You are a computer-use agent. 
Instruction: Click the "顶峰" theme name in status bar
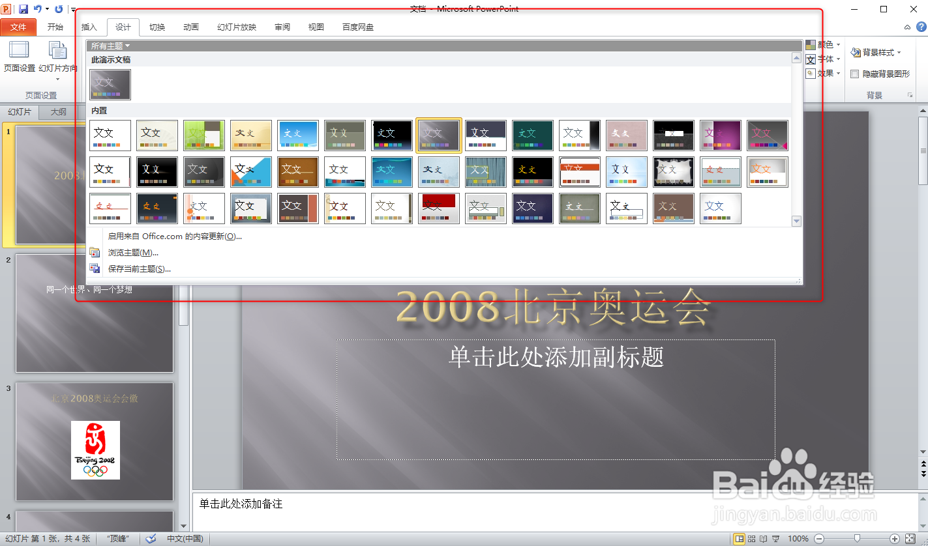click(117, 539)
